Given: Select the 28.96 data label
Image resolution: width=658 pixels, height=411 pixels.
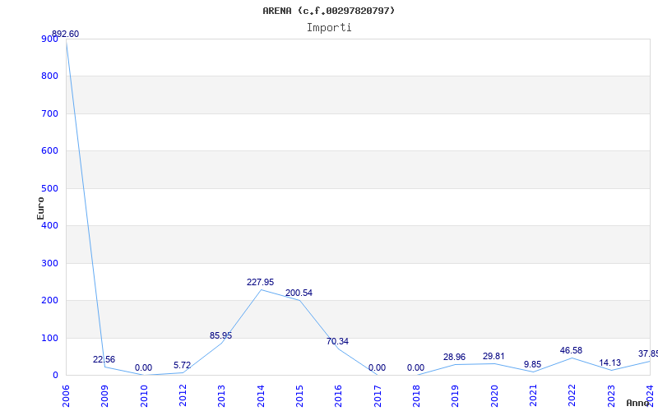Looking at the screenshot, I should point(455,357).
